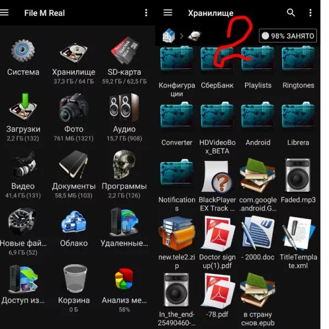Open overflow menu in Хранилище panel
This screenshot has width=329, height=329.
tap(310, 13)
